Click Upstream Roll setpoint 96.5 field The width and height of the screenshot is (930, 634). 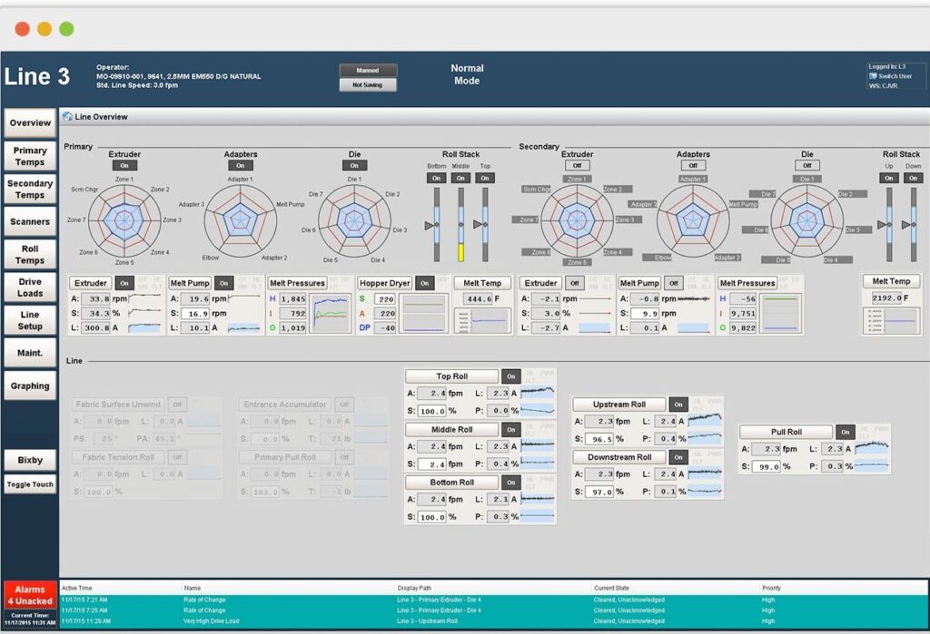tap(599, 440)
